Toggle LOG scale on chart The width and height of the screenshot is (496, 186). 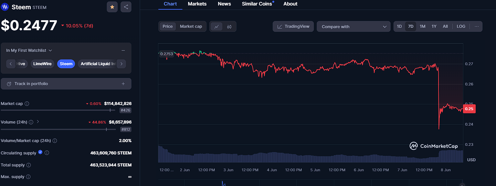click(x=461, y=26)
